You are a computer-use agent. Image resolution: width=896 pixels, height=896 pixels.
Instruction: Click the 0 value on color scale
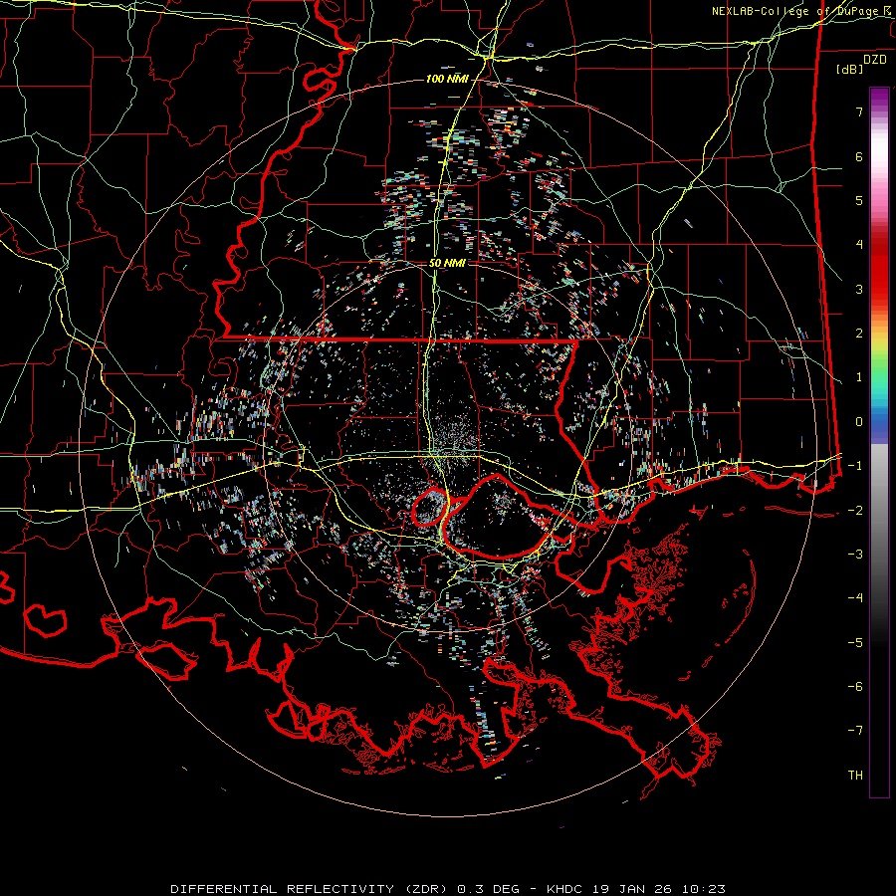click(x=859, y=422)
